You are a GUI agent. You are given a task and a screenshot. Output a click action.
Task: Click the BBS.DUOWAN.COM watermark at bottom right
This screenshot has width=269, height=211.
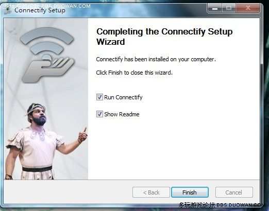(221, 205)
